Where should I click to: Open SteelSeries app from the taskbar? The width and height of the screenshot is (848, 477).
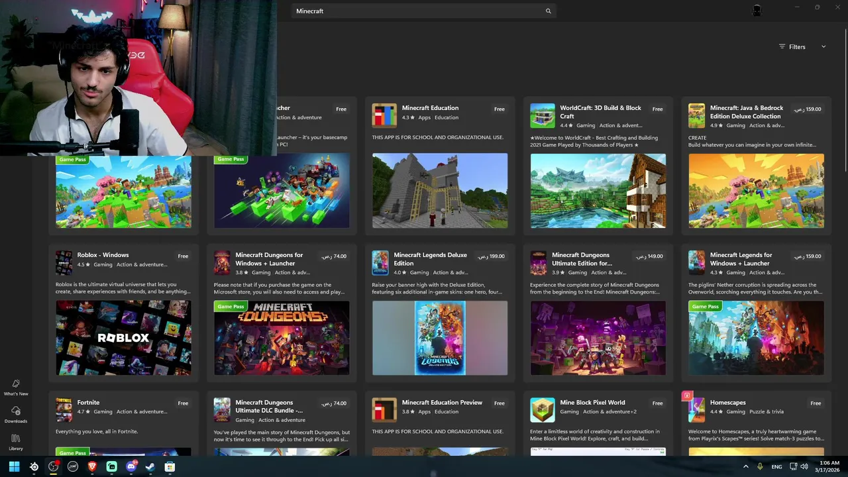point(34,466)
